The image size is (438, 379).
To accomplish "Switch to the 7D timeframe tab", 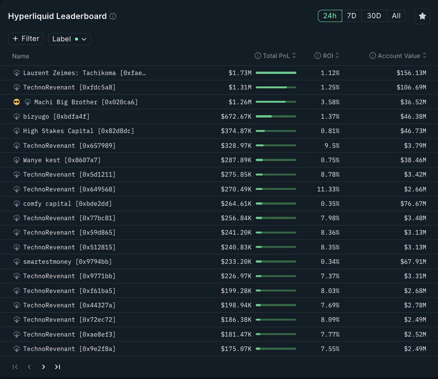I will [352, 16].
